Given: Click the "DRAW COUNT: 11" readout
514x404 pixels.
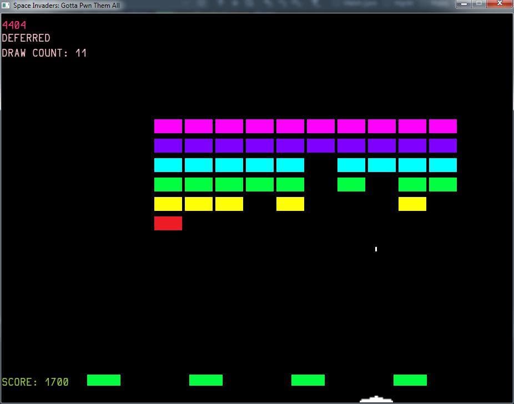Looking at the screenshot, I should click(x=44, y=53).
